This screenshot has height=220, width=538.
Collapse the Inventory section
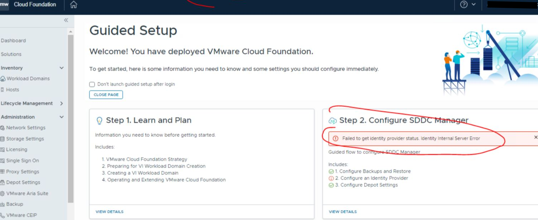(x=62, y=68)
